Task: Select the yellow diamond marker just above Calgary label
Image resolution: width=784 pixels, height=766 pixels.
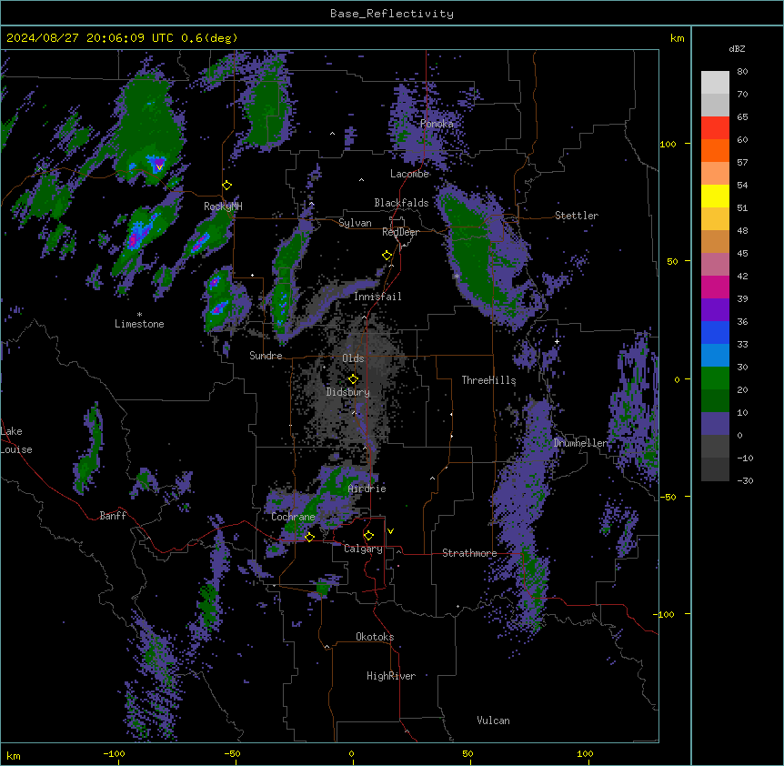Action: [x=368, y=536]
